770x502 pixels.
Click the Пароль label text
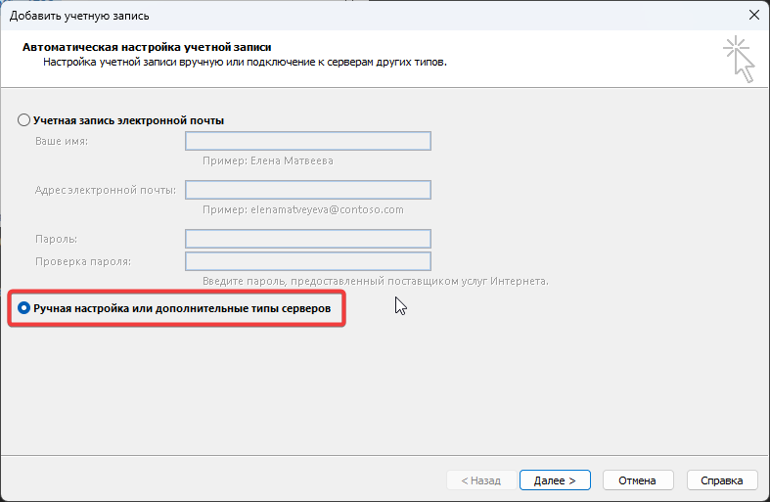tap(56, 240)
